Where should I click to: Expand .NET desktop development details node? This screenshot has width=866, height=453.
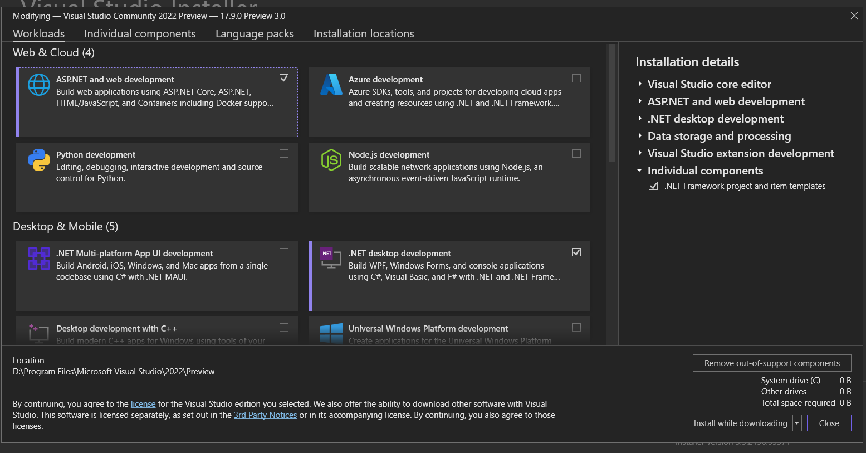[x=640, y=119]
